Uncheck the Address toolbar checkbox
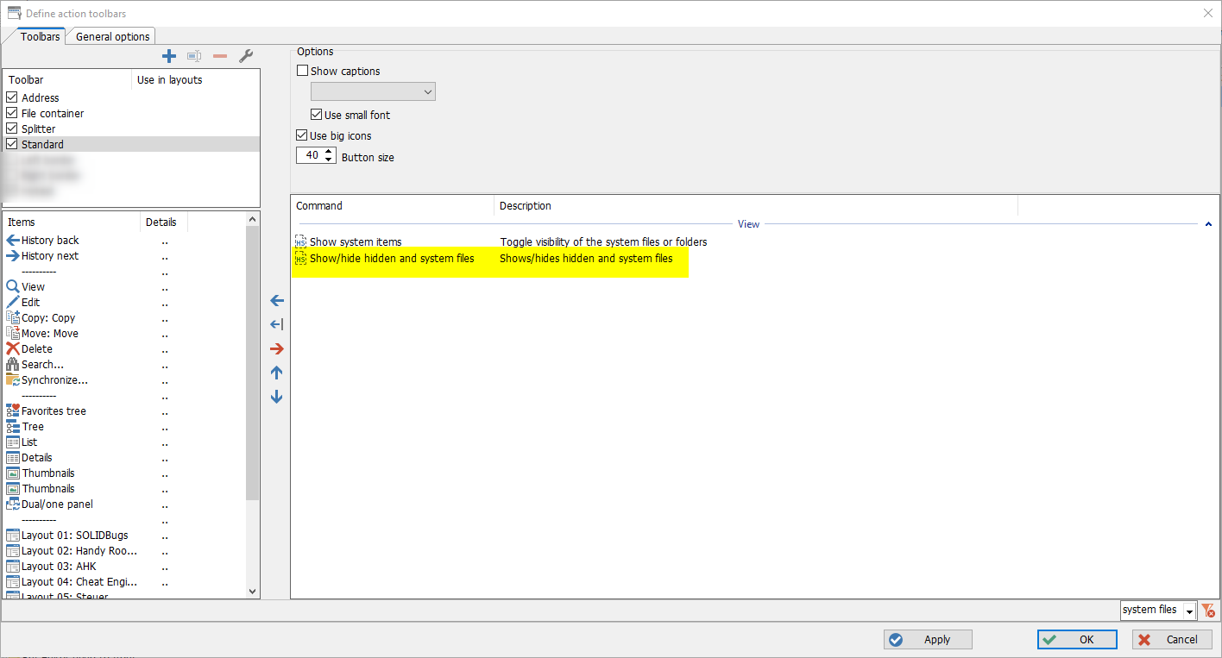This screenshot has height=658, width=1222. click(x=12, y=98)
